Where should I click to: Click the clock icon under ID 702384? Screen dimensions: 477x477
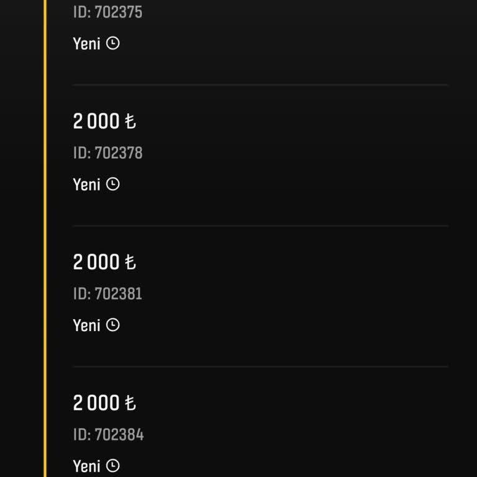pyautogui.click(x=112, y=466)
